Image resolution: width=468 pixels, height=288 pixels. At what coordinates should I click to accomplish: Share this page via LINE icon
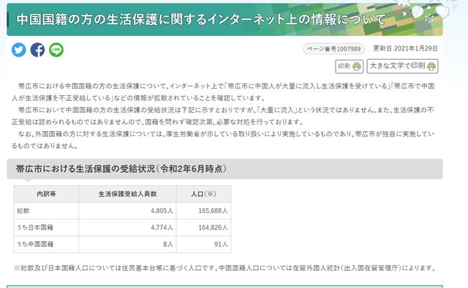56,50
